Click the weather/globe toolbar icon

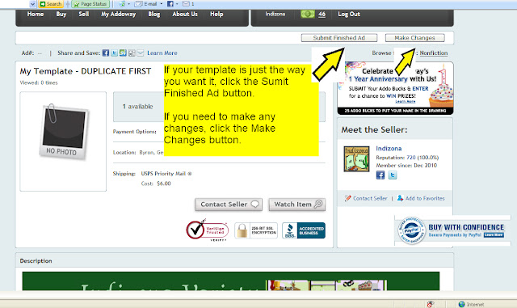(x=122, y=4)
